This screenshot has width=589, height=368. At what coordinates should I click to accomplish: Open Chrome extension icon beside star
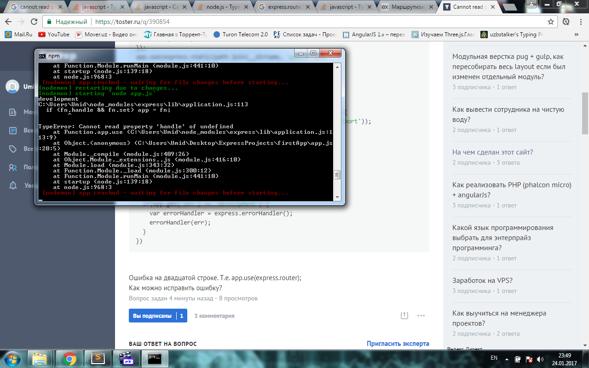point(566,22)
